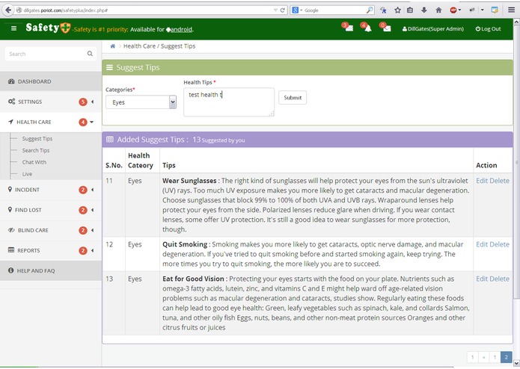The width and height of the screenshot is (520, 369).
Task: Click the Google search box
Action: [x=333, y=10]
